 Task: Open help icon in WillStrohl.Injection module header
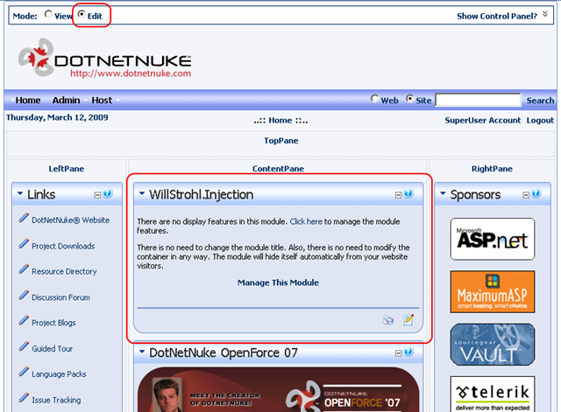pos(408,194)
